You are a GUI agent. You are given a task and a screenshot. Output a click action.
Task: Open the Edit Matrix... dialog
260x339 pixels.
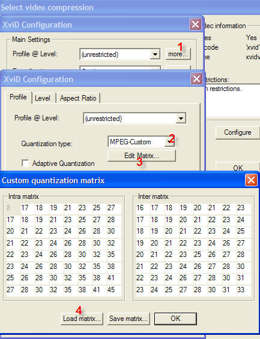(142, 156)
